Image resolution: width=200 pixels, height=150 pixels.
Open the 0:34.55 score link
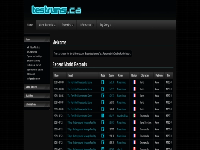[x=111, y=116]
